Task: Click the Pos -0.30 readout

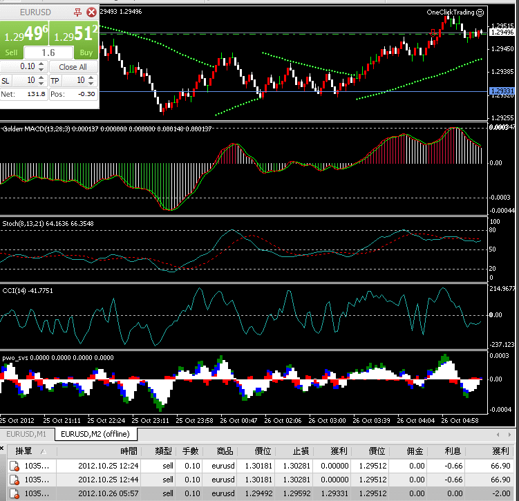Action: (73, 94)
